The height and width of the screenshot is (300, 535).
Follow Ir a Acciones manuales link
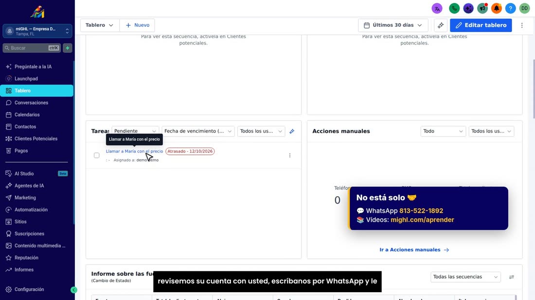[414, 250]
